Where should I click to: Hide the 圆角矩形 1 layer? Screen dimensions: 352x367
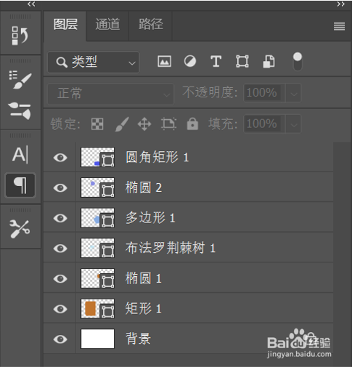tap(60, 158)
